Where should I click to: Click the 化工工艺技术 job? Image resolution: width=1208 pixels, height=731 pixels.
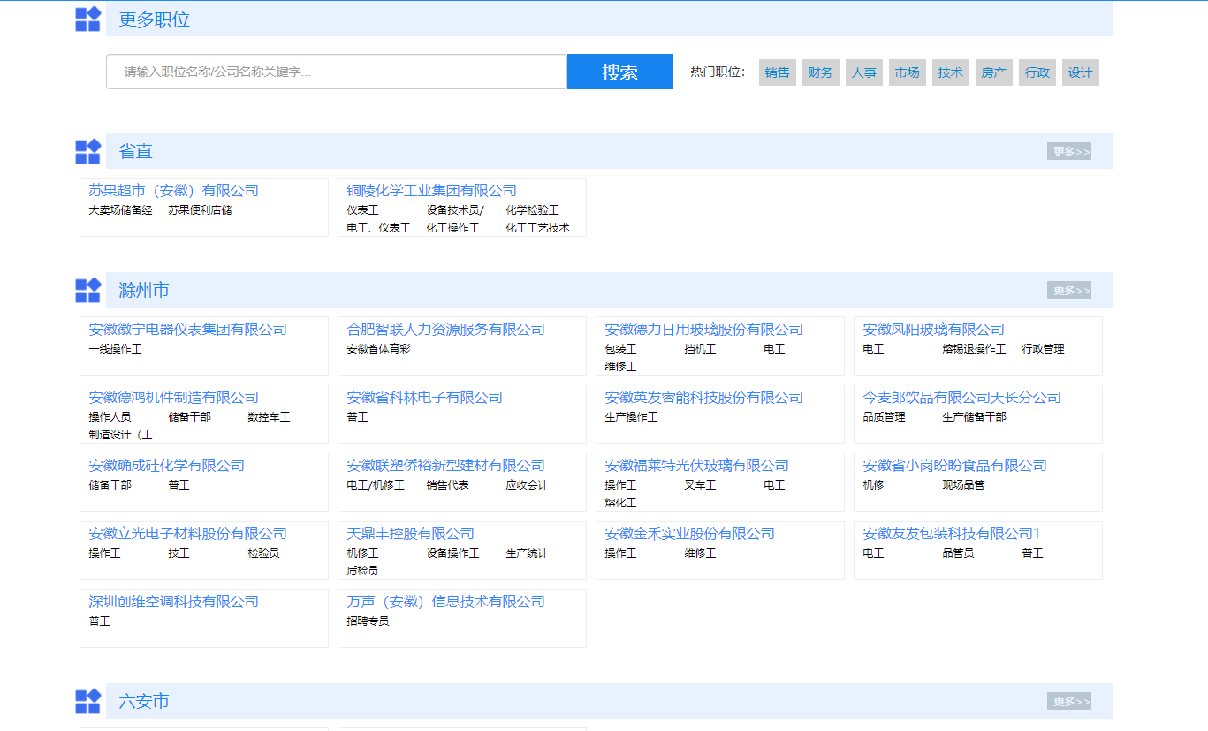click(x=537, y=228)
